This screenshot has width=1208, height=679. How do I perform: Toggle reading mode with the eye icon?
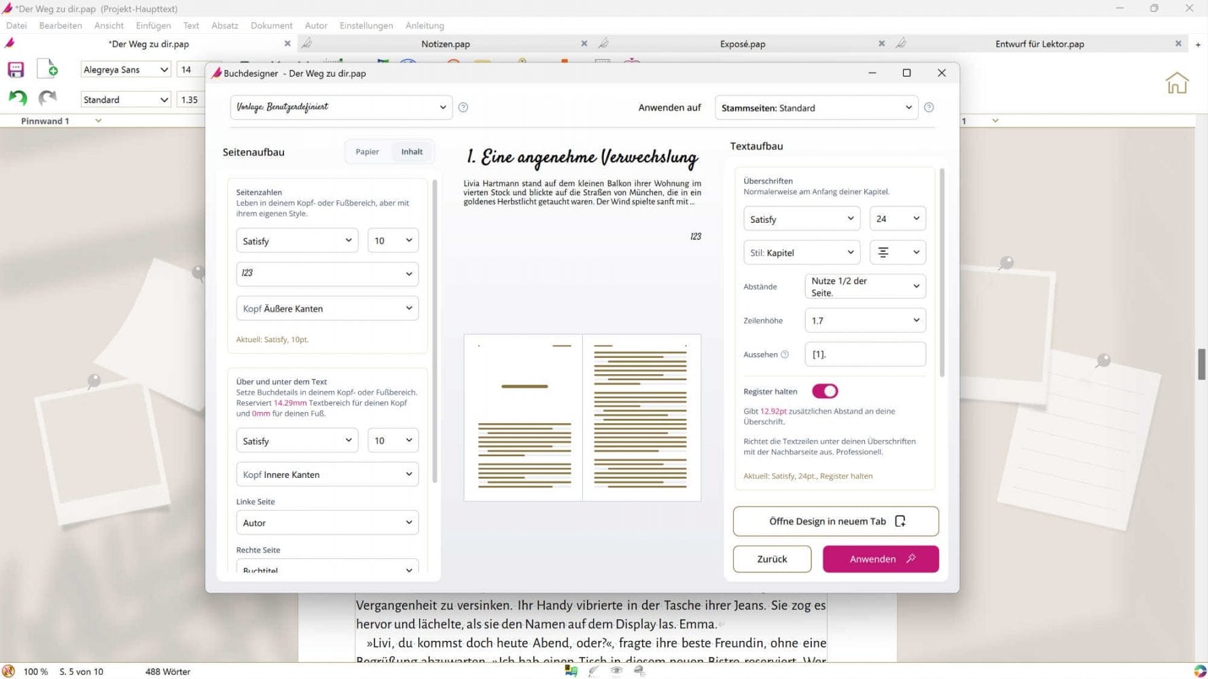(617, 671)
